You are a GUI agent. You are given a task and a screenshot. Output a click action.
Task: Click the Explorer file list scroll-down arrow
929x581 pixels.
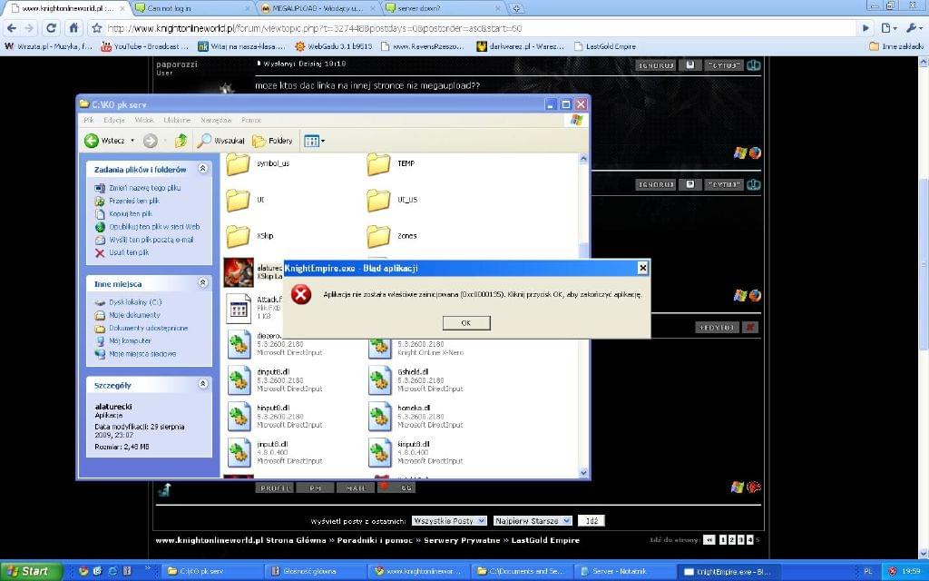(583, 472)
